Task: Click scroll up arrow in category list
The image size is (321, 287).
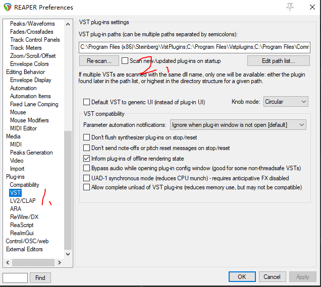Action: click(68, 24)
